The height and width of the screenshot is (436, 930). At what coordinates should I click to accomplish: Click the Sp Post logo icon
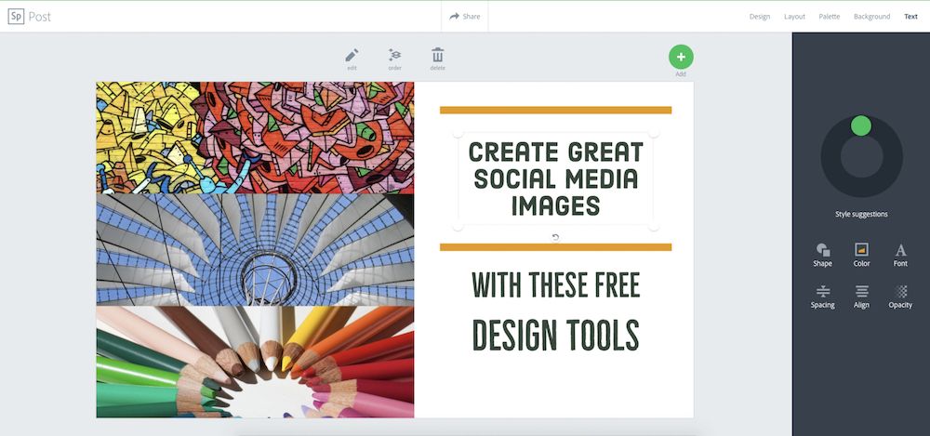pos(17,16)
